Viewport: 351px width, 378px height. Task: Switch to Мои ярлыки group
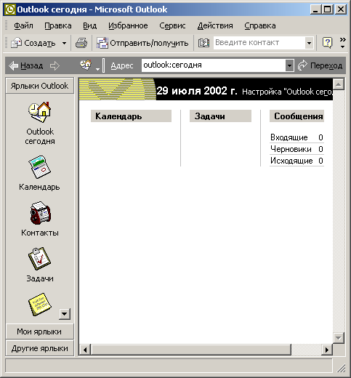40,331
